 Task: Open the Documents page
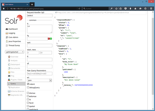click(14, 68)
